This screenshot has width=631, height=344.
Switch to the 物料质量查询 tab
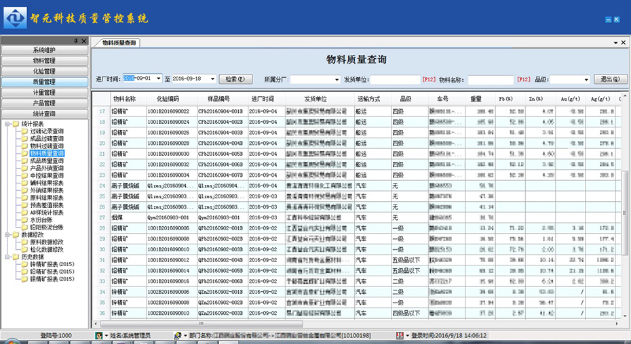(119, 43)
